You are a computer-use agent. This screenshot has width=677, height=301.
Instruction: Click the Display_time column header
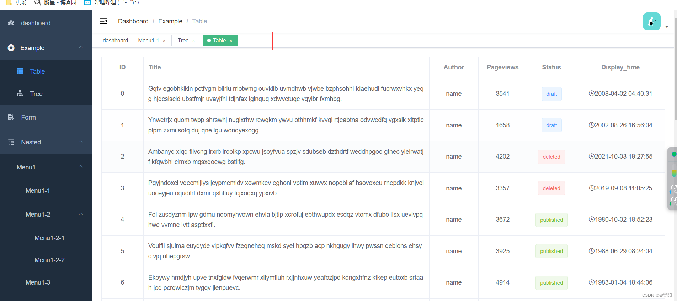(x=620, y=67)
